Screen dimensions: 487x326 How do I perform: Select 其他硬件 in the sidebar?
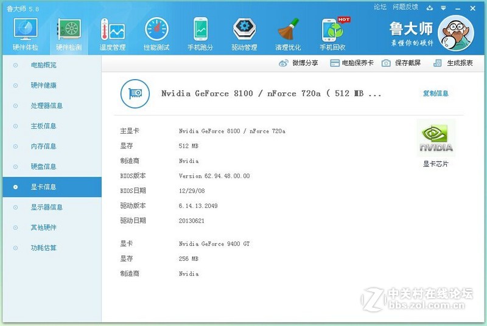(52, 227)
